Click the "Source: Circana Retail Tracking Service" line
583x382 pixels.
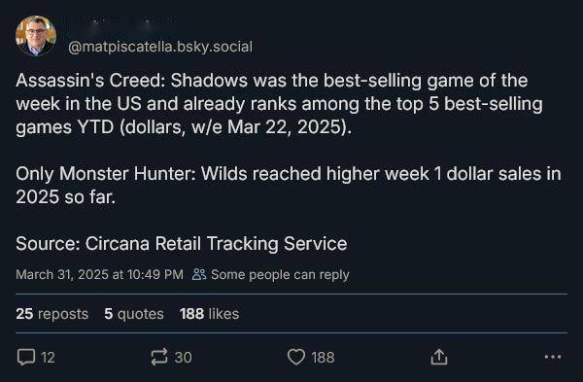[x=182, y=244]
